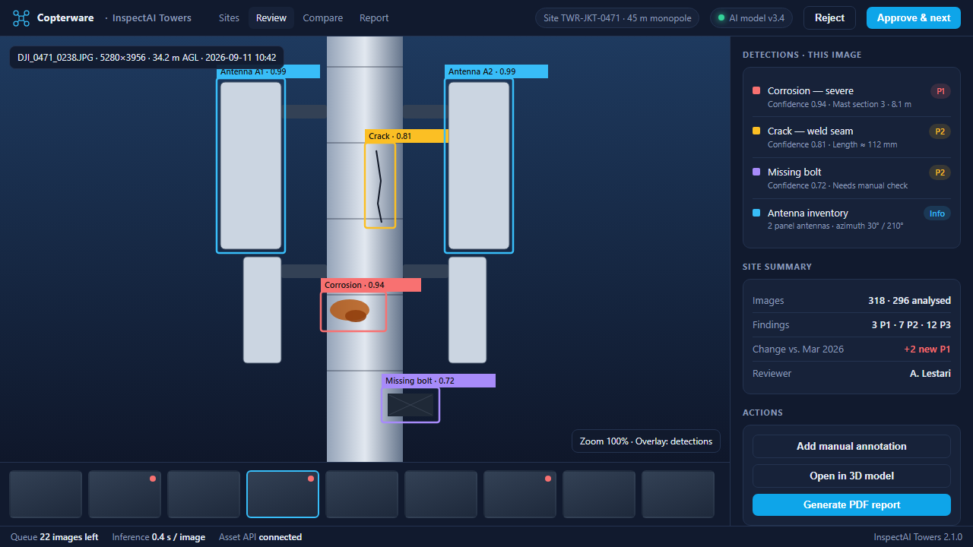Select the yellow Crack weld seam swatch
This screenshot has height=547, width=973.
(756, 131)
